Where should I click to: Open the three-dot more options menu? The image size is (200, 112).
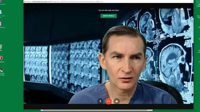pos(187,9)
